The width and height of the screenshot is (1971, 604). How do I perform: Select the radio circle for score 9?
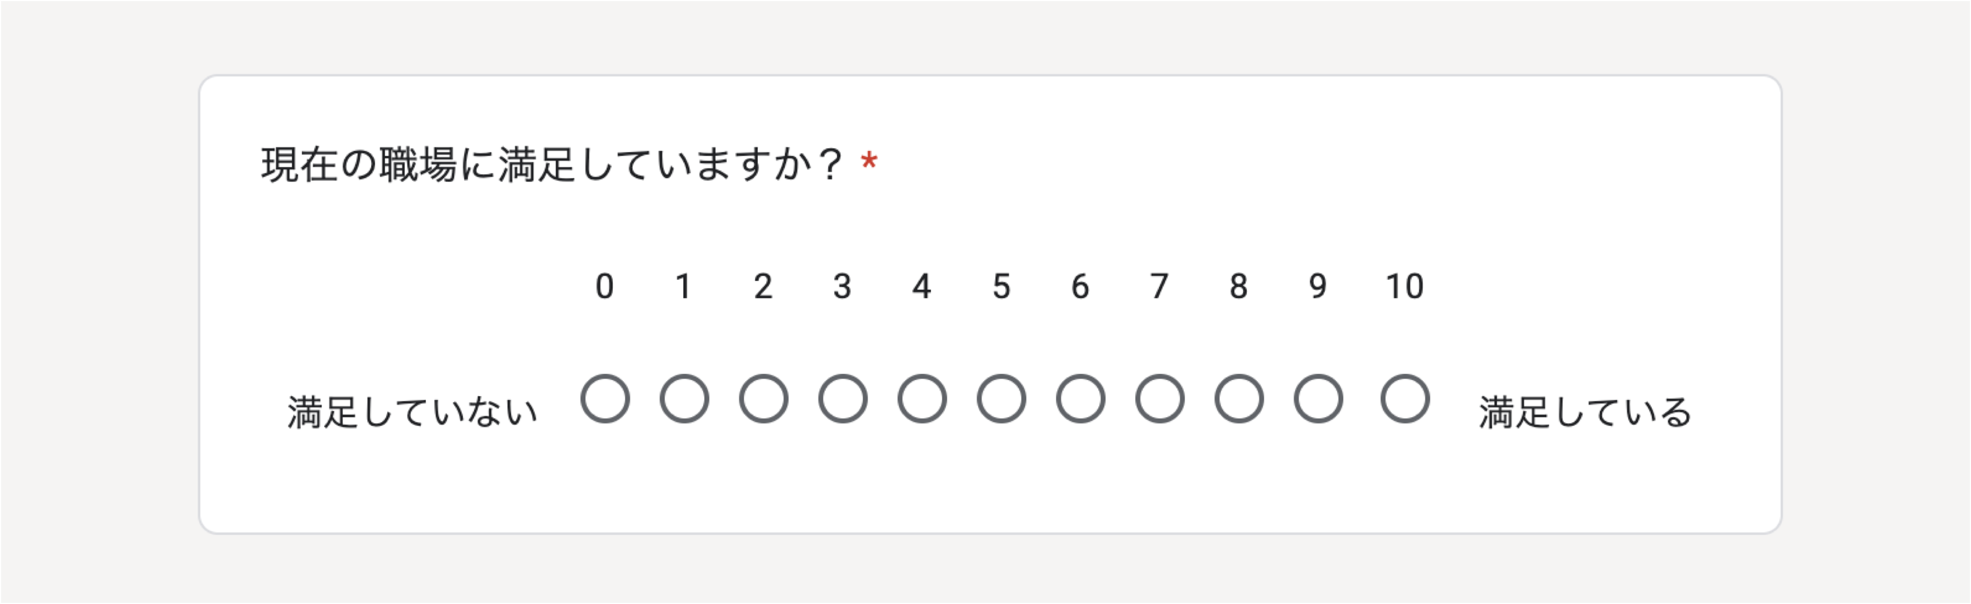1318,398
